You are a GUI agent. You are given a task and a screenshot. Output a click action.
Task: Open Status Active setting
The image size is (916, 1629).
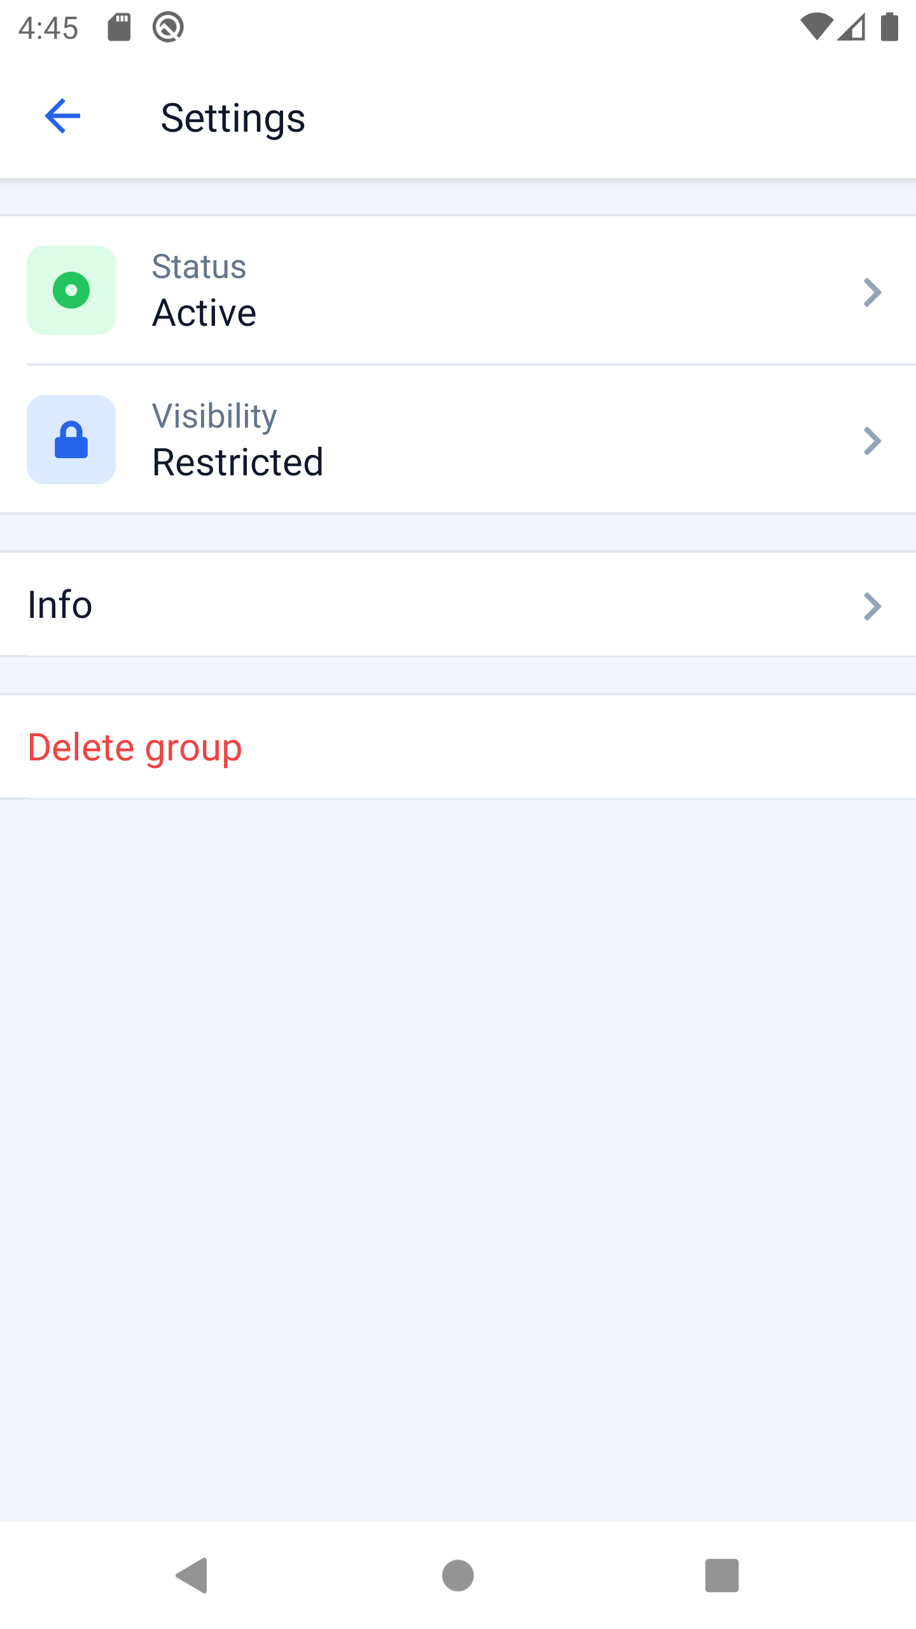click(x=458, y=290)
